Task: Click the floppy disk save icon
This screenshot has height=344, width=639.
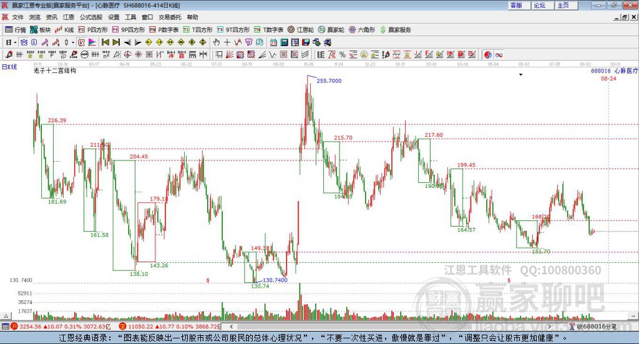Action: (306, 42)
